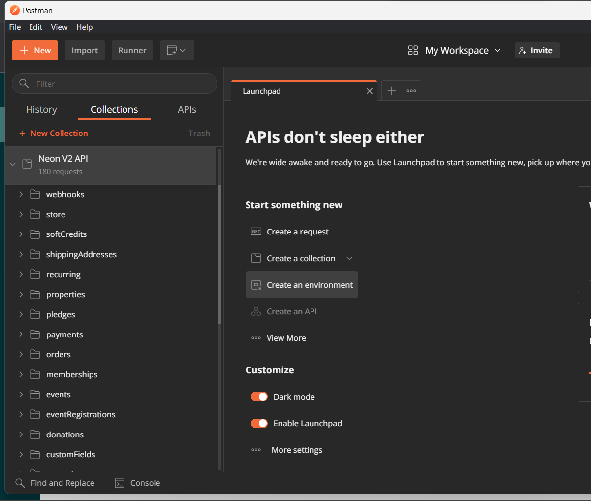Click the Import button
This screenshot has height=501, width=591.
click(85, 50)
